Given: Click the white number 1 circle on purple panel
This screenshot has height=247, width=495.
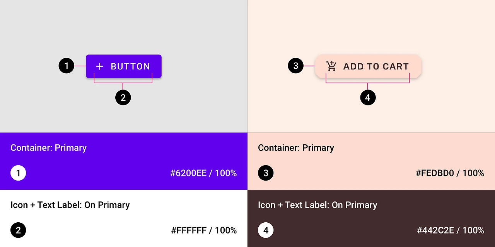Looking at the screenshot, I should pos(18,173).
